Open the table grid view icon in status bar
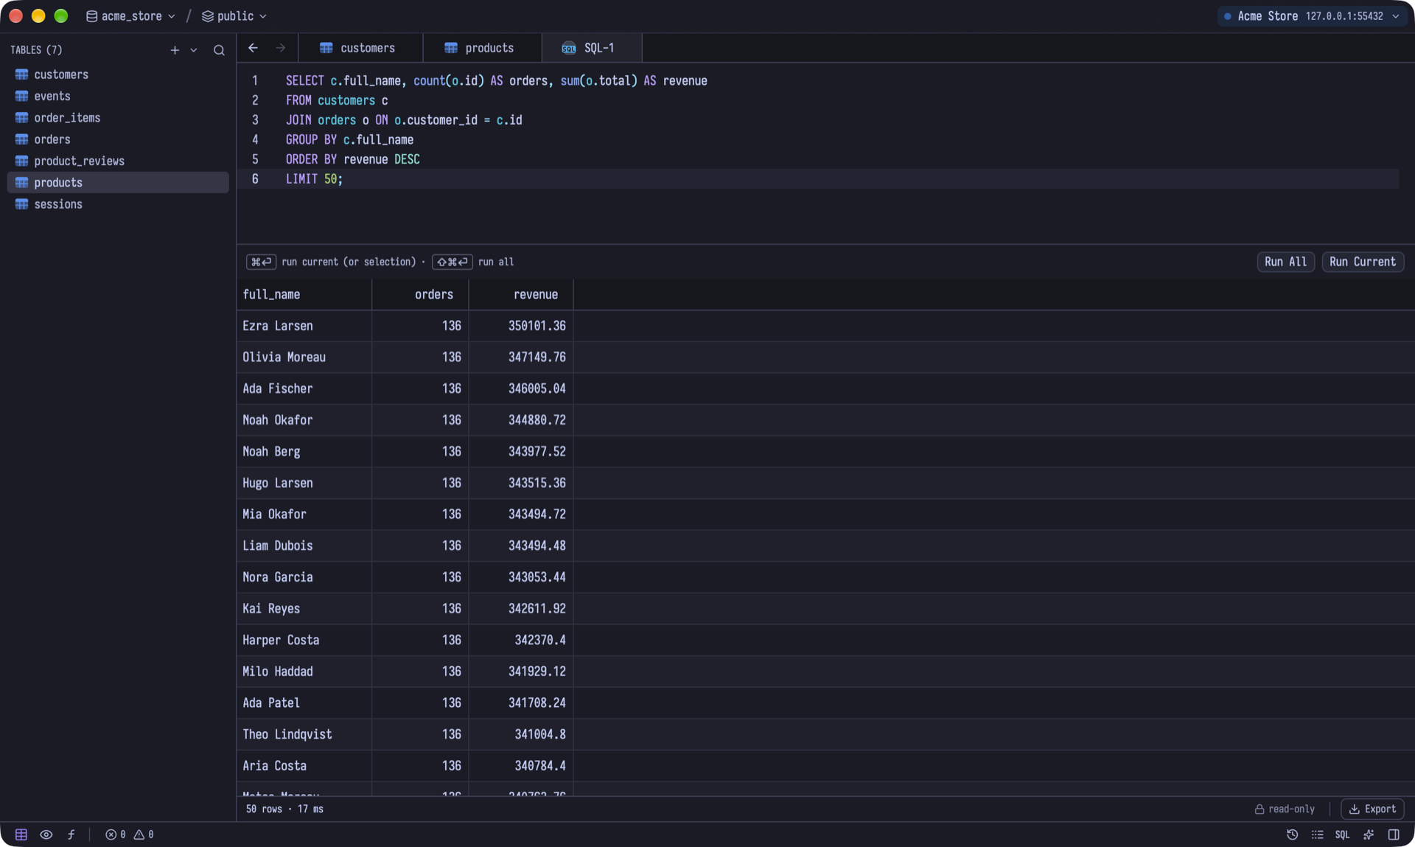This screenshot has width=1415, height=847. [21, 834]
